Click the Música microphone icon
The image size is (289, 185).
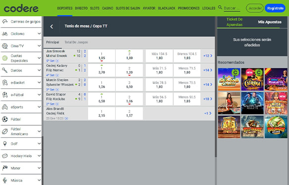tap(5, 181)
